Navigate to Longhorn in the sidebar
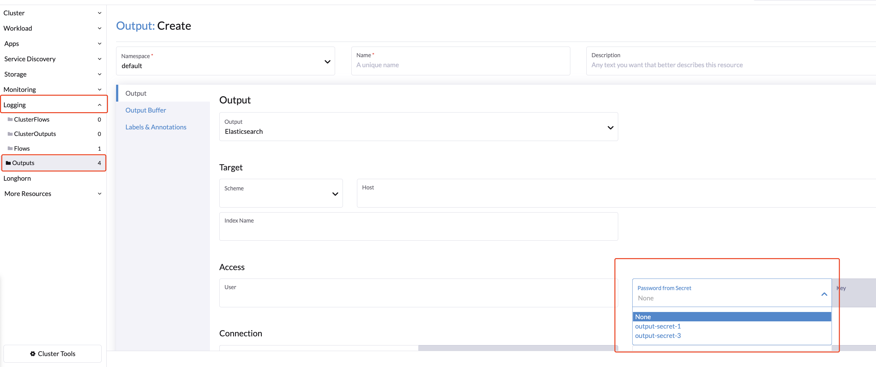Viewport: 876px width, 367px height. point(17,178)
